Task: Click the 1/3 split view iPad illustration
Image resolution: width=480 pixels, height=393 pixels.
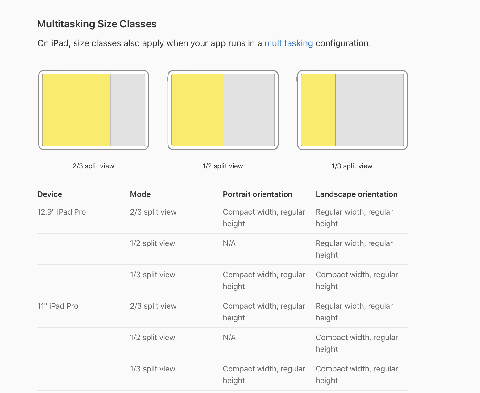Action: pos(352,110)
